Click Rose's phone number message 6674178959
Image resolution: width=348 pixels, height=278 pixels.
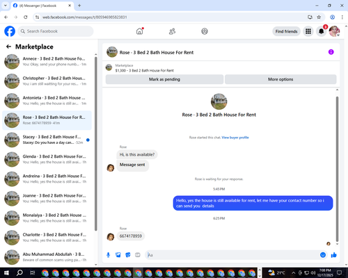click(131, 236)
